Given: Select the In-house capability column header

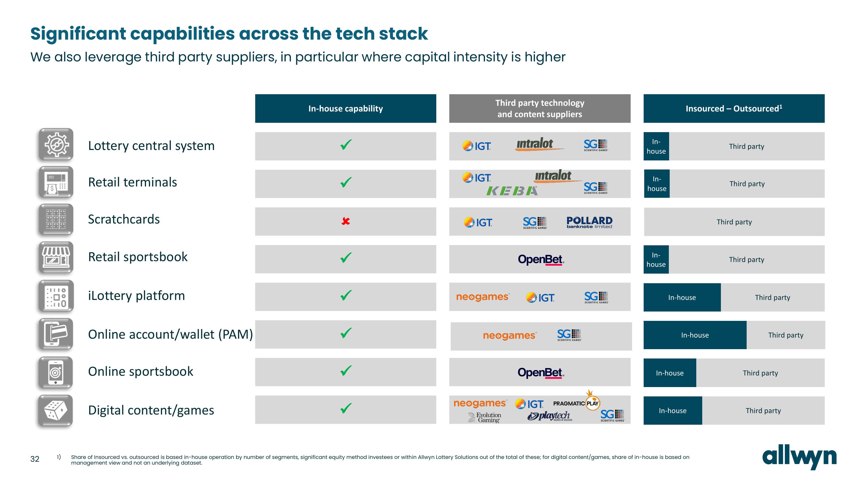Looking at the screenshot, I should [347, 108].
